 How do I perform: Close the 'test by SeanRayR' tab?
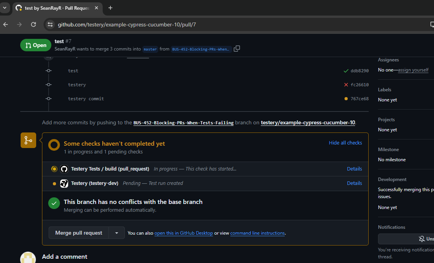tap(96, 8)
